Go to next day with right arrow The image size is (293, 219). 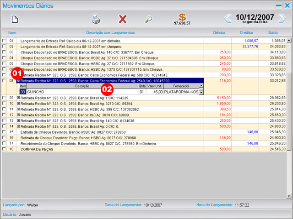click(x=282, y=19)
